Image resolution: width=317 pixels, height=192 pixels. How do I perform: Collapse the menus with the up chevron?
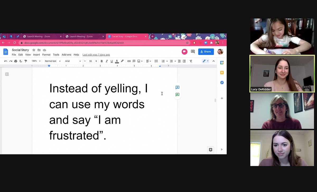coord(213,61)
